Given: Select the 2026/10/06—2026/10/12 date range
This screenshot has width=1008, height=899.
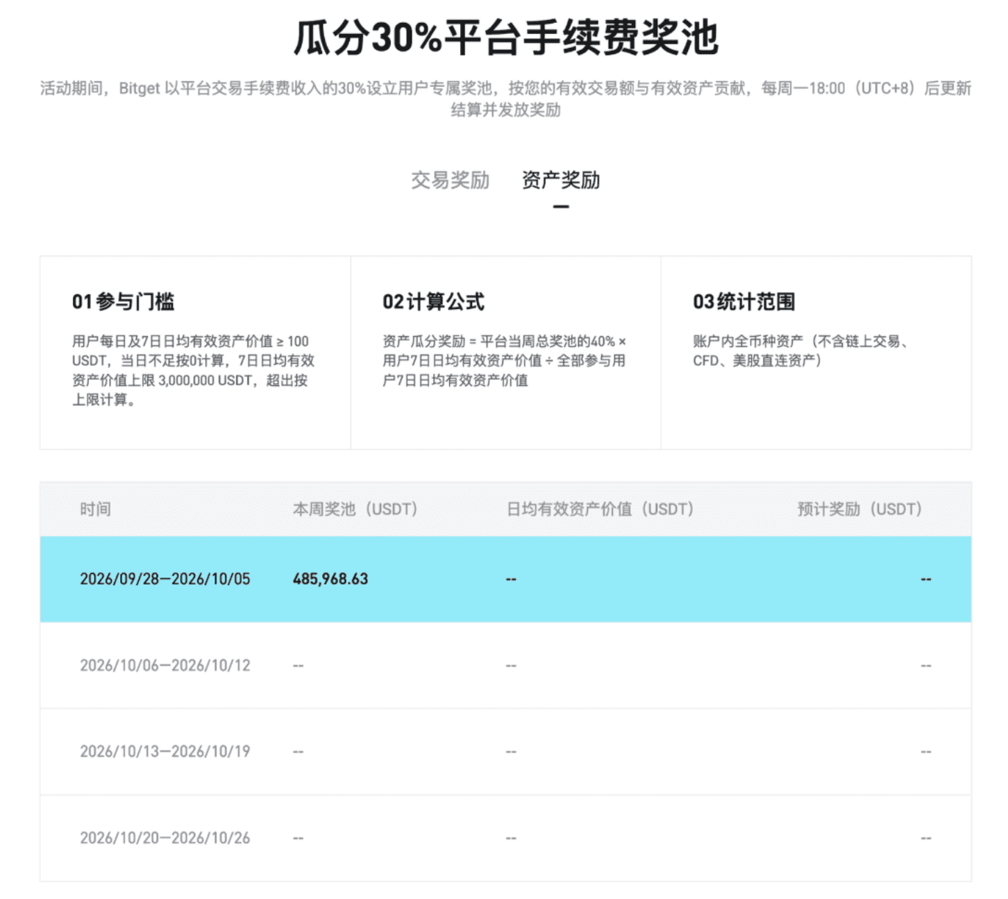Looking at the screenshot, I should [165, 665].
